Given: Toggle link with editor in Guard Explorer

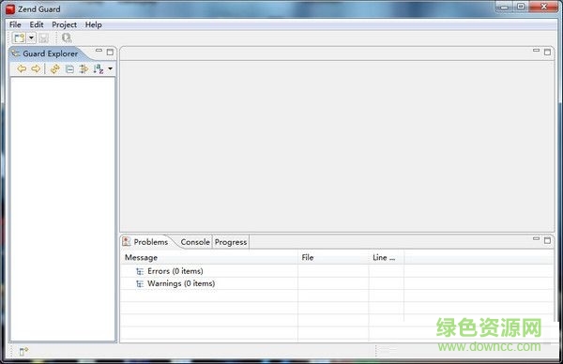Looking at the screenshot, I should coord(84,68).
